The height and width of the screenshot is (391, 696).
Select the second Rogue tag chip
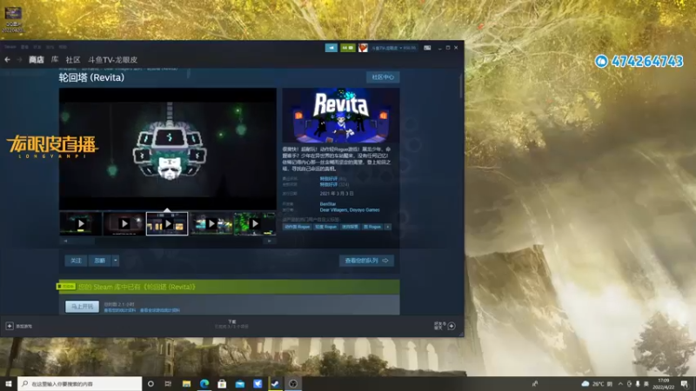pyautogui.click(x=325, y=227)
